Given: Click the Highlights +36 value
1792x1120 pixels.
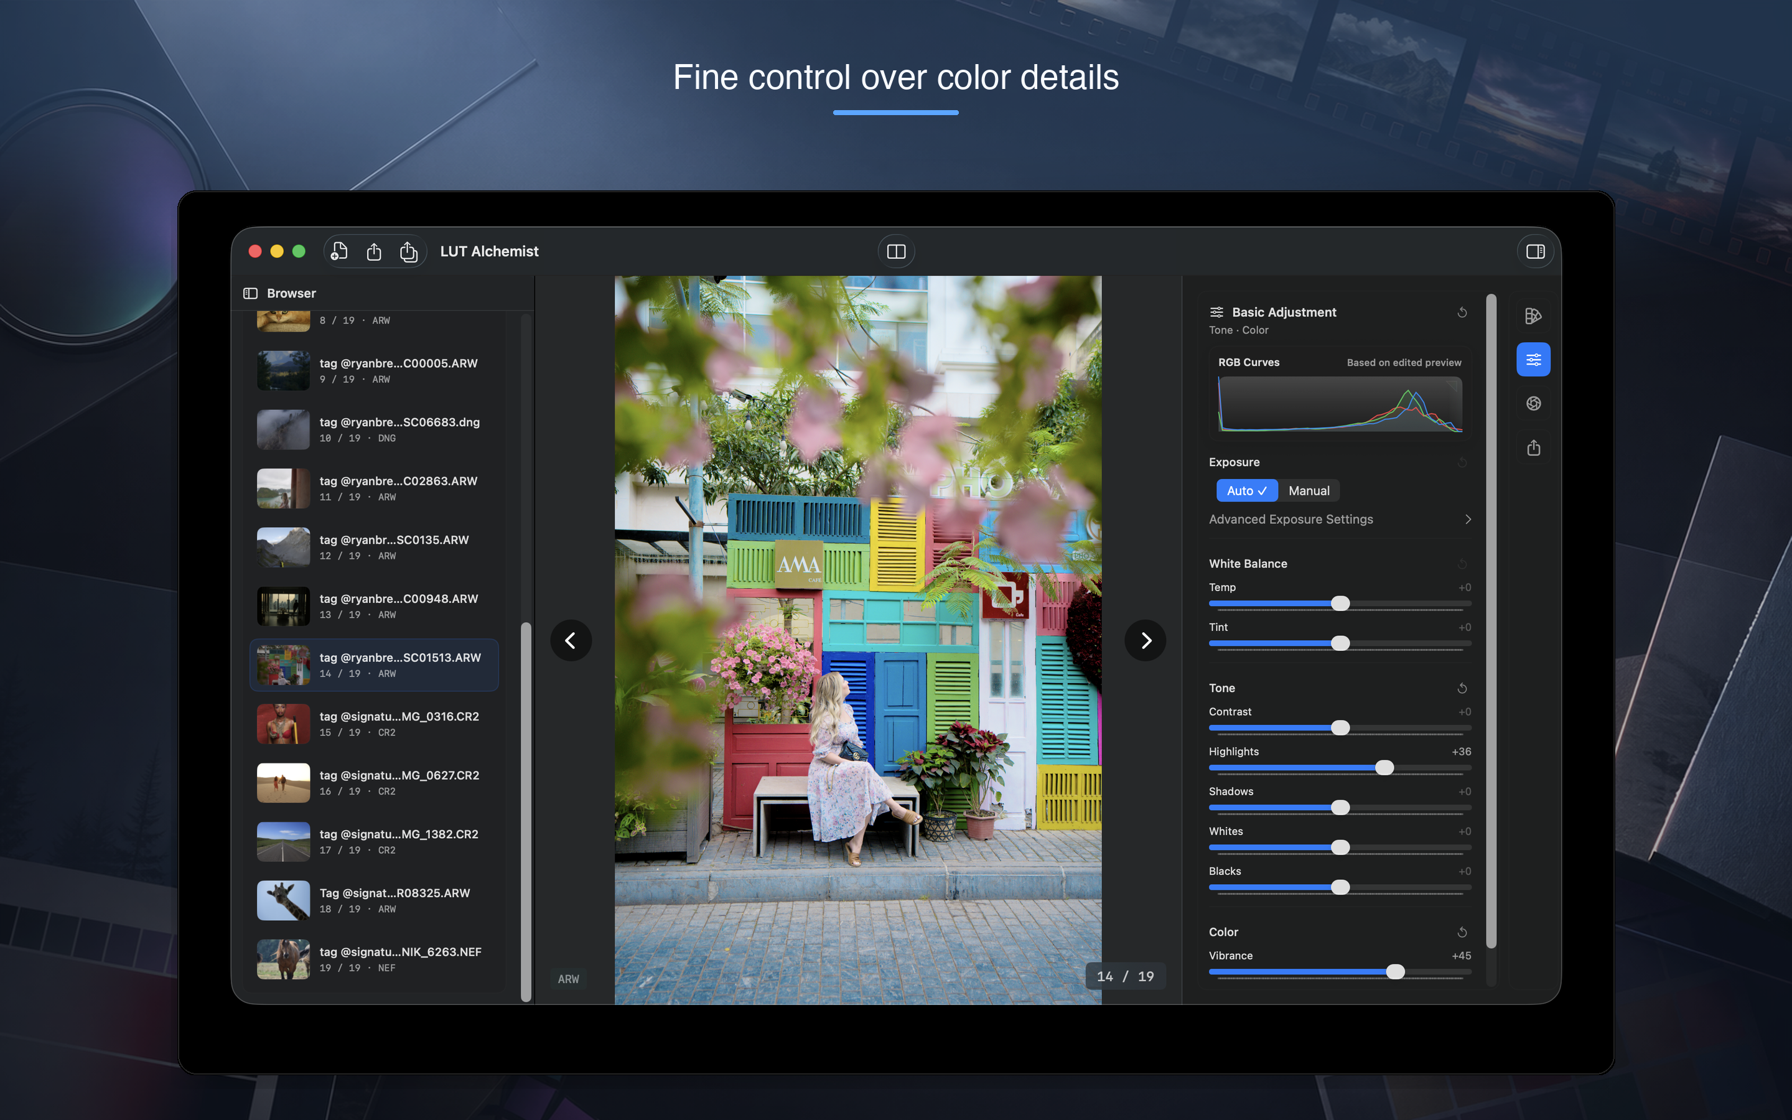Looking at the screenshot, I should 1461,751.
